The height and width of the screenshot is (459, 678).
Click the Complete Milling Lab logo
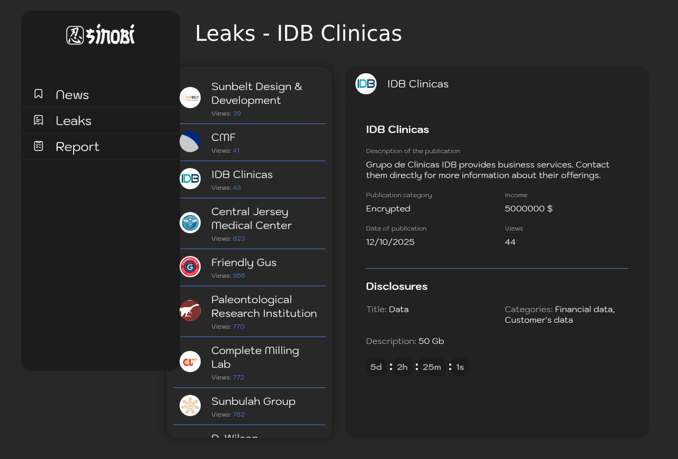click(x=190, y=361)
